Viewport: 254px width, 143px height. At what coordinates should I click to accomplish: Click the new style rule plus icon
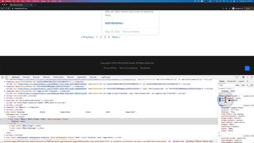248,85
